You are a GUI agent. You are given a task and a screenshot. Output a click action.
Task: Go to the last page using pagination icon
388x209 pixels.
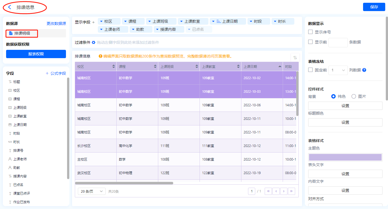tap(291, 191)
